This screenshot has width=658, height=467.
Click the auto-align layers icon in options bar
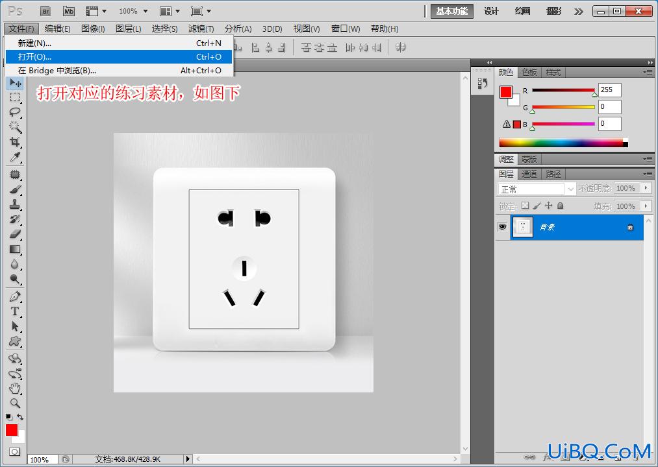(400, 47)
